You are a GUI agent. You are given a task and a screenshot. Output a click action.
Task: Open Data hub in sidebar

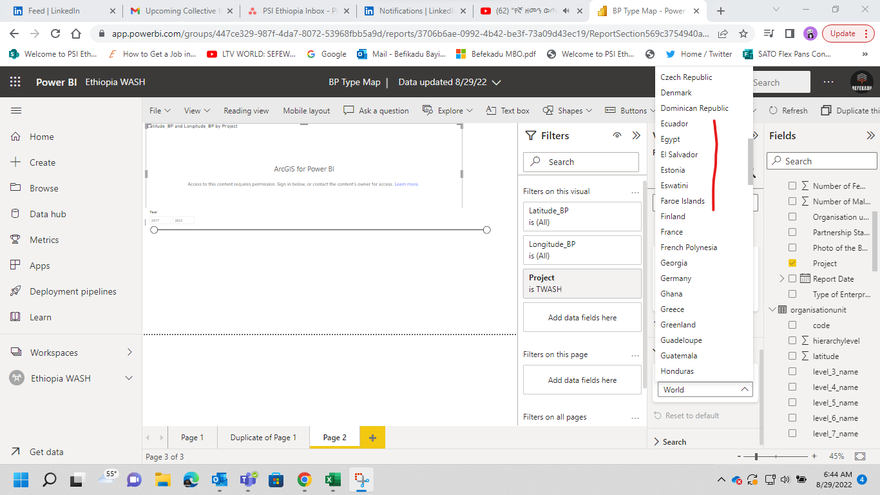pos(48,214)
